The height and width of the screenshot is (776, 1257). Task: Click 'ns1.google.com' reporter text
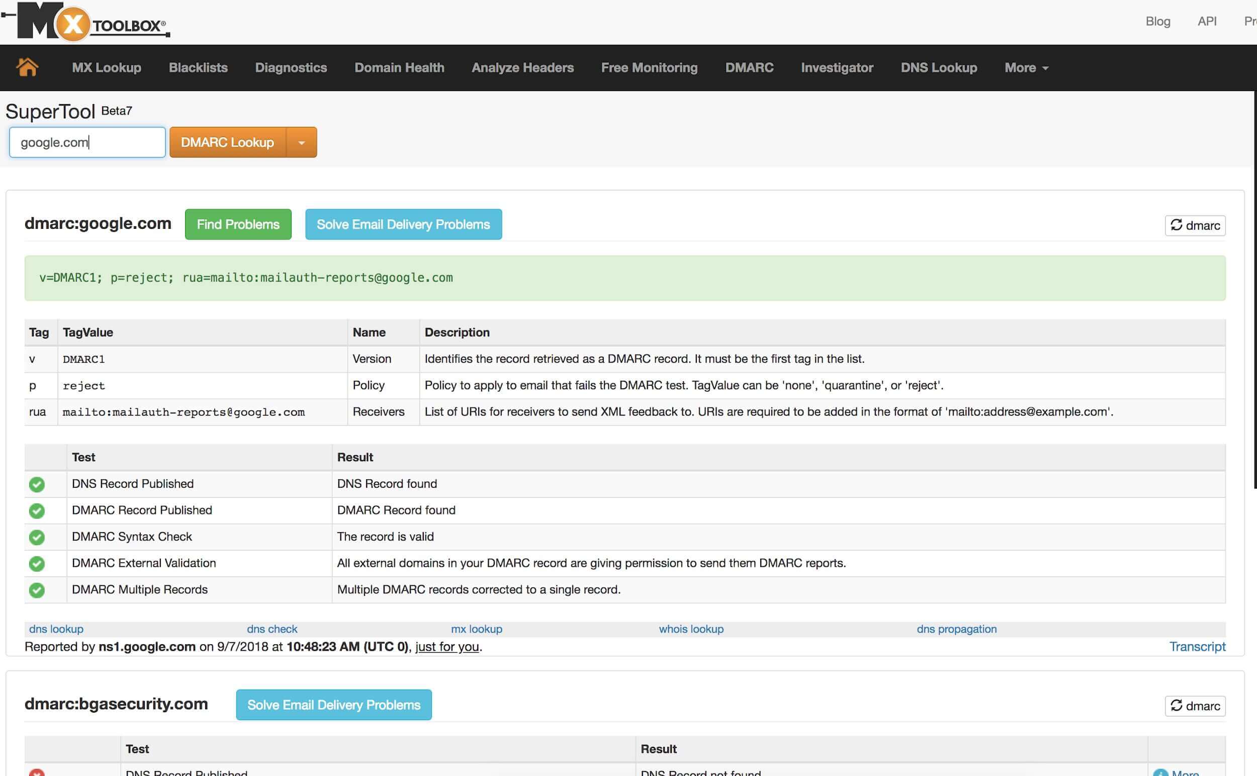[x=147, y=646]
